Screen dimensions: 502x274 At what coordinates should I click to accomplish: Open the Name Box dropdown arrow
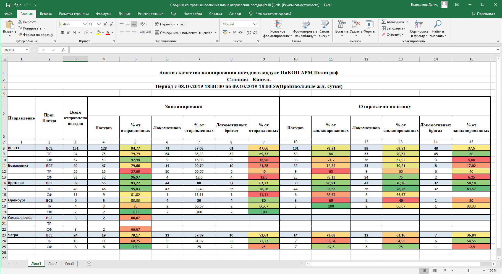(27, 50)
